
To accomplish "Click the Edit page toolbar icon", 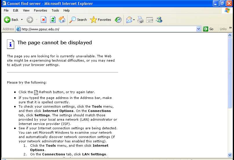I will pyautogui.click(x=150, y=20).
